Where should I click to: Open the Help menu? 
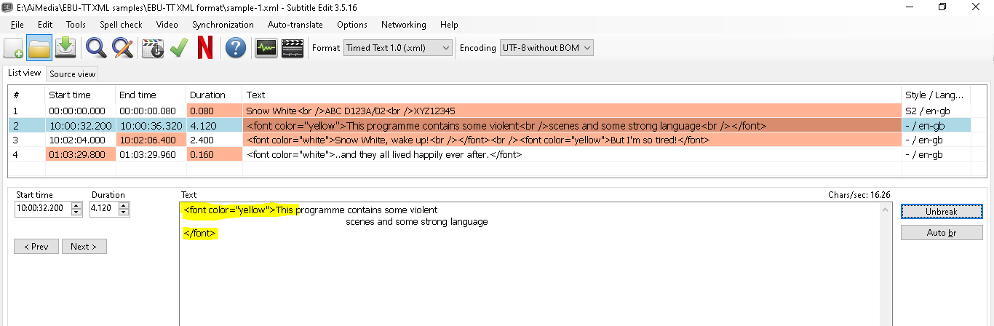[449, 24]
